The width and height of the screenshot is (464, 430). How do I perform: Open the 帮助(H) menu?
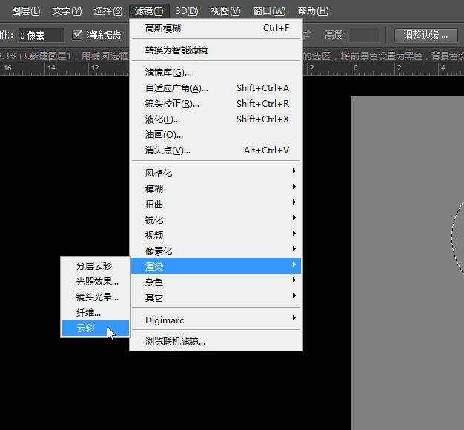point(313,11)
